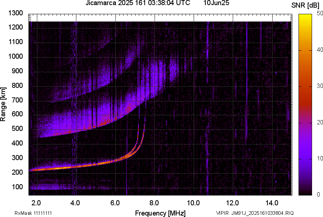Click the range tick label 1300

click(15, 13)
